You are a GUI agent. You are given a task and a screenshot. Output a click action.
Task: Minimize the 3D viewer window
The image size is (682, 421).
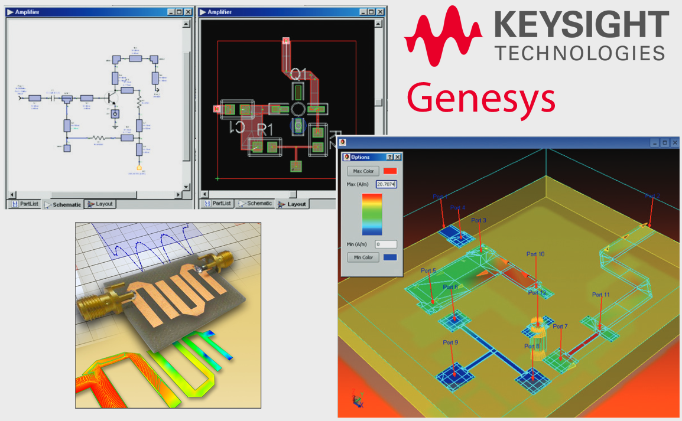655,142
